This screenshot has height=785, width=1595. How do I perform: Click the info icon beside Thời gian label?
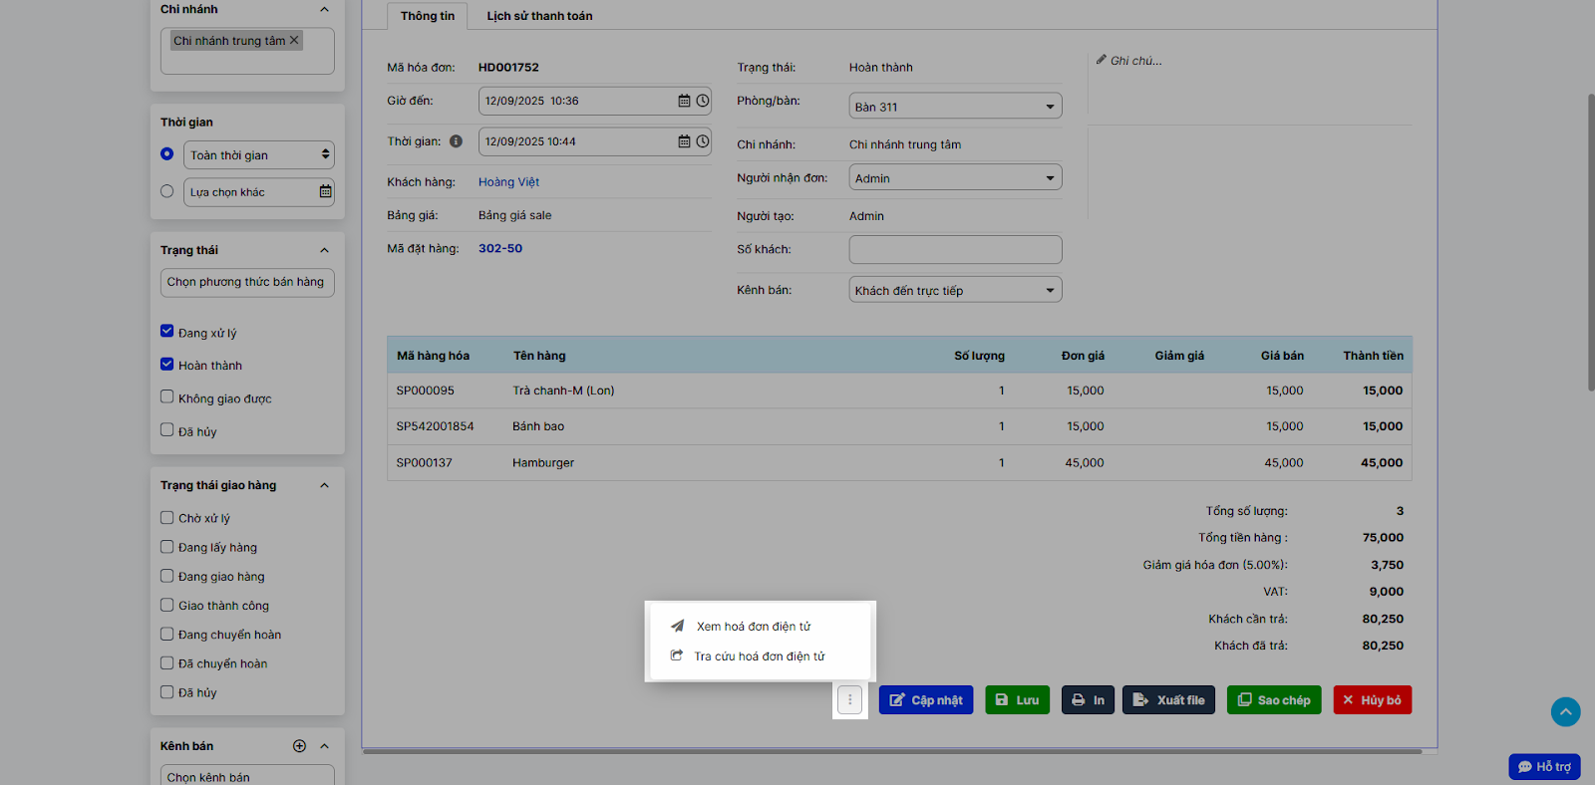point(456,141)
